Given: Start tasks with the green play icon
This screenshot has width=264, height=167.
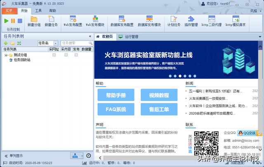Looking at the screenshot, I should [x=6, y=21].
